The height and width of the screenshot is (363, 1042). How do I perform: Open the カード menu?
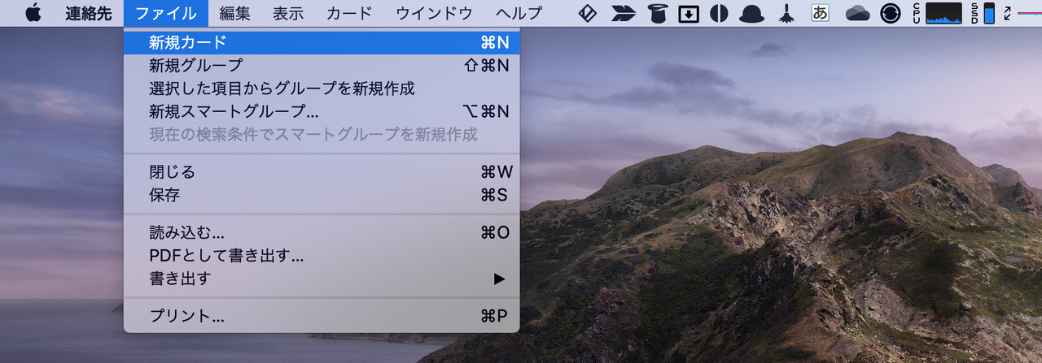coord(349,13)
